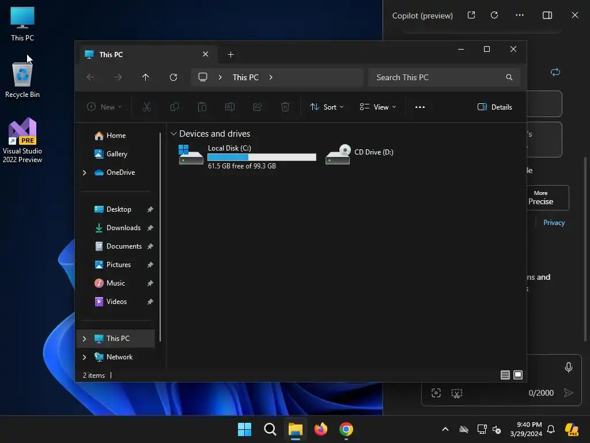Click Copilot image snip icon

tap(457, 393)
